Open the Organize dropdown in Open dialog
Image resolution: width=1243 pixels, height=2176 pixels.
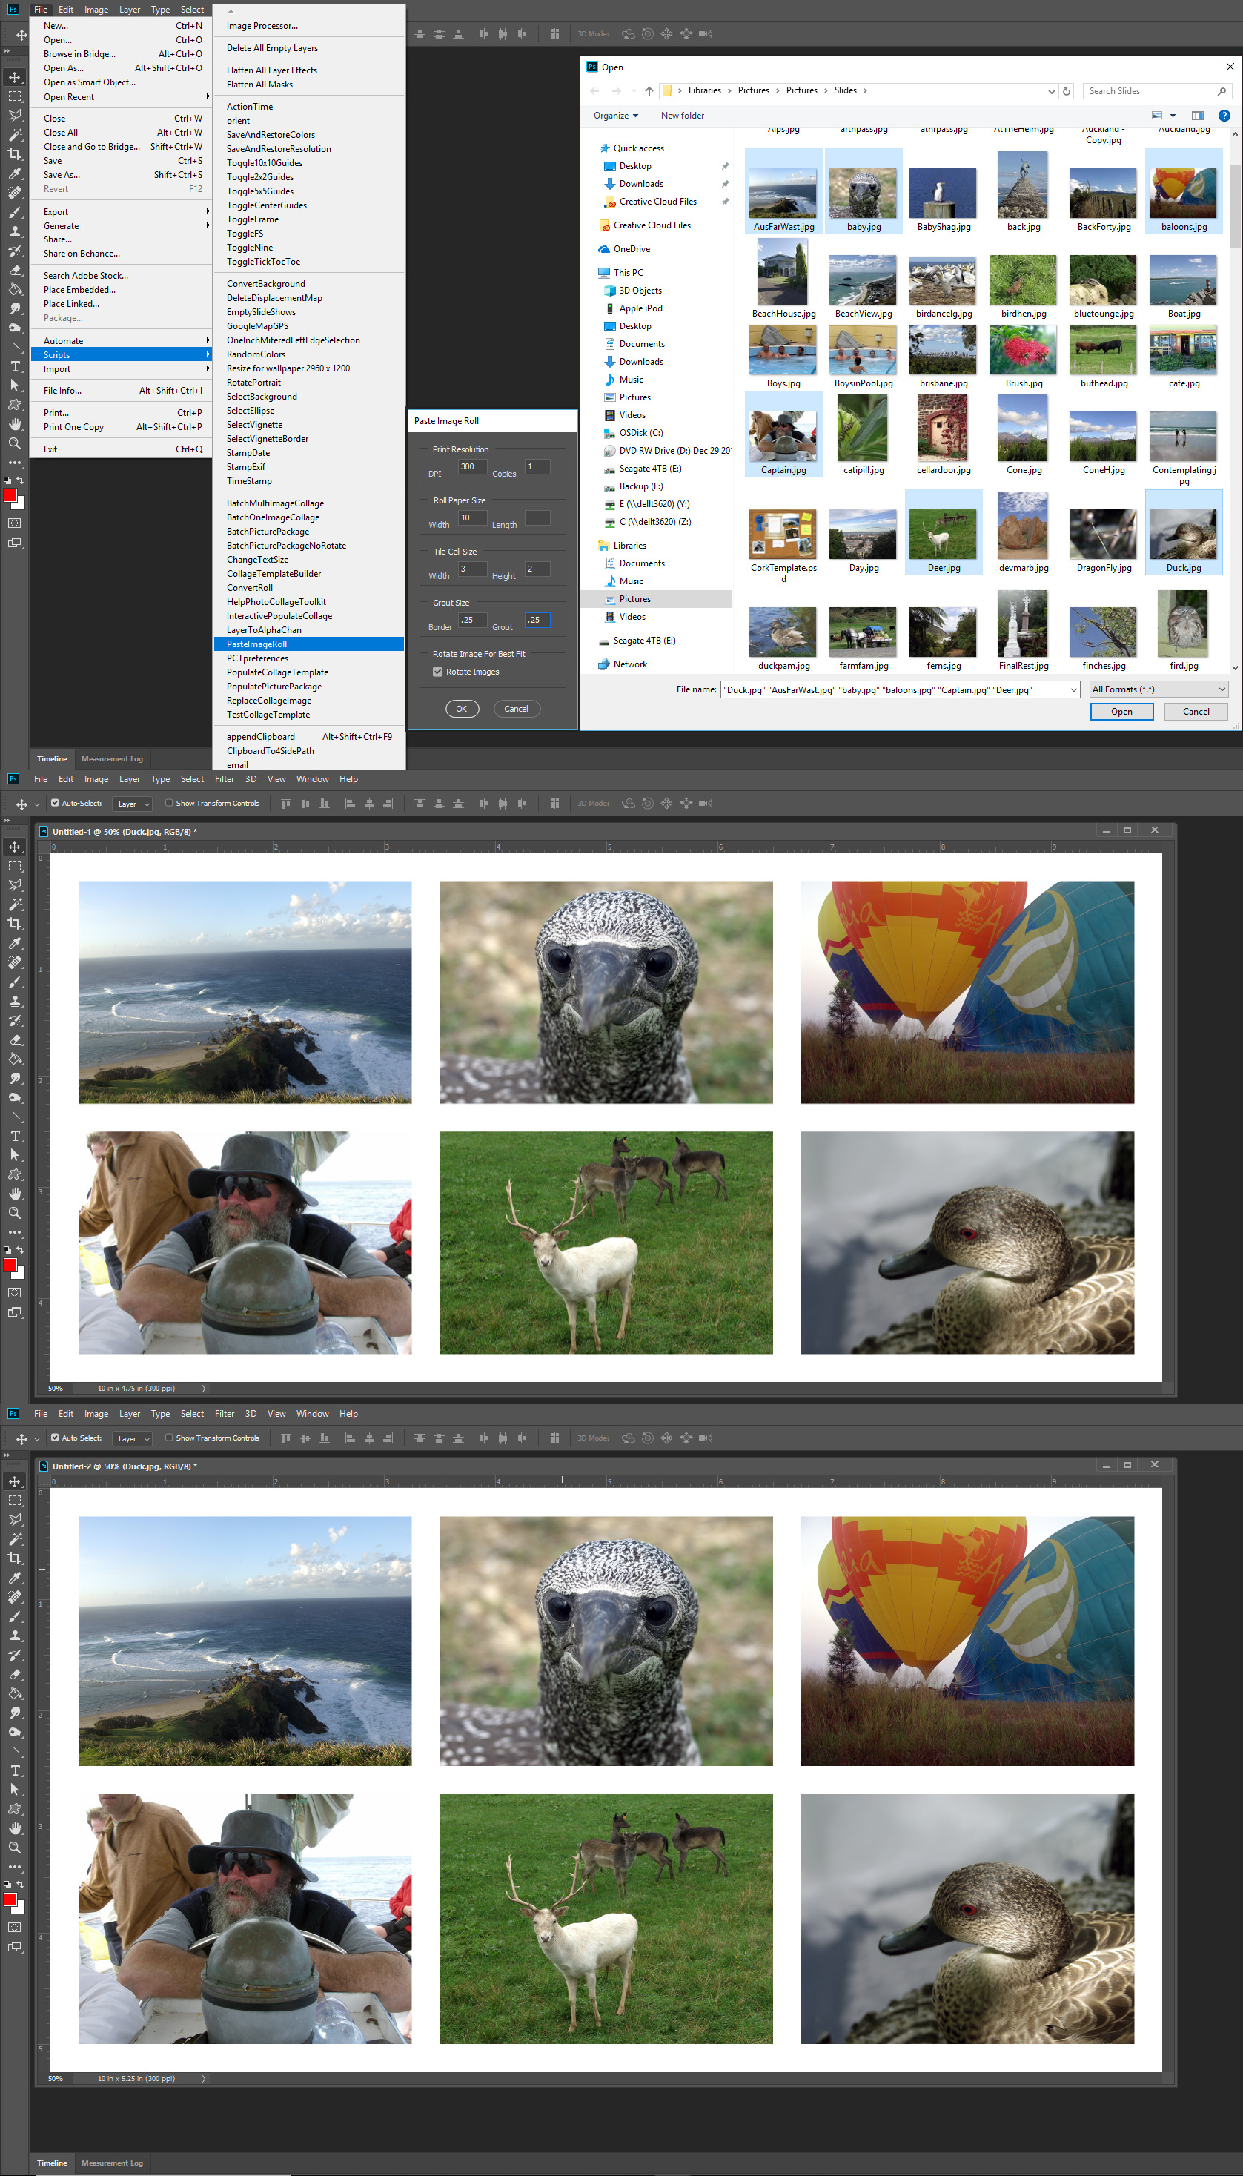pos(615,116)
